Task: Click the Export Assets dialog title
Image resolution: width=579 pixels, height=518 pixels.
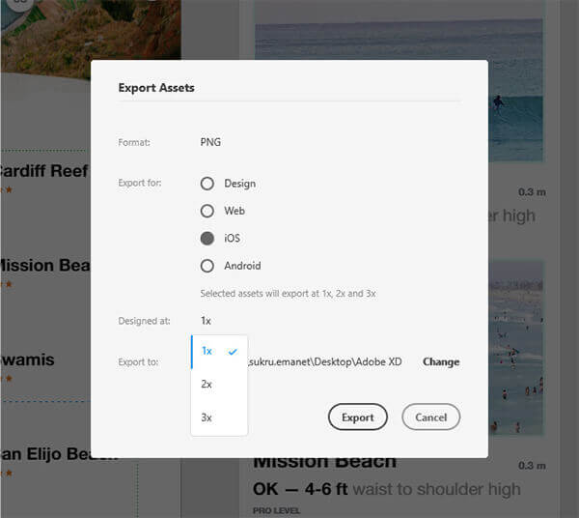Action: click(156, 88)
